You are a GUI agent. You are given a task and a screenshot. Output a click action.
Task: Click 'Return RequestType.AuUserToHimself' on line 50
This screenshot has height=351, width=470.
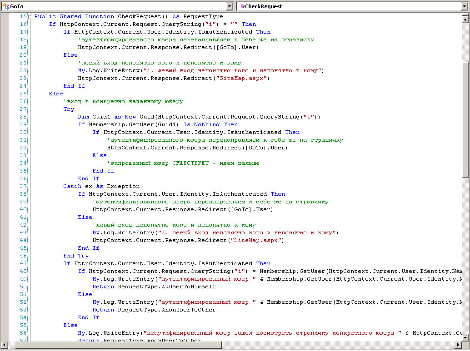click(154, 287)
